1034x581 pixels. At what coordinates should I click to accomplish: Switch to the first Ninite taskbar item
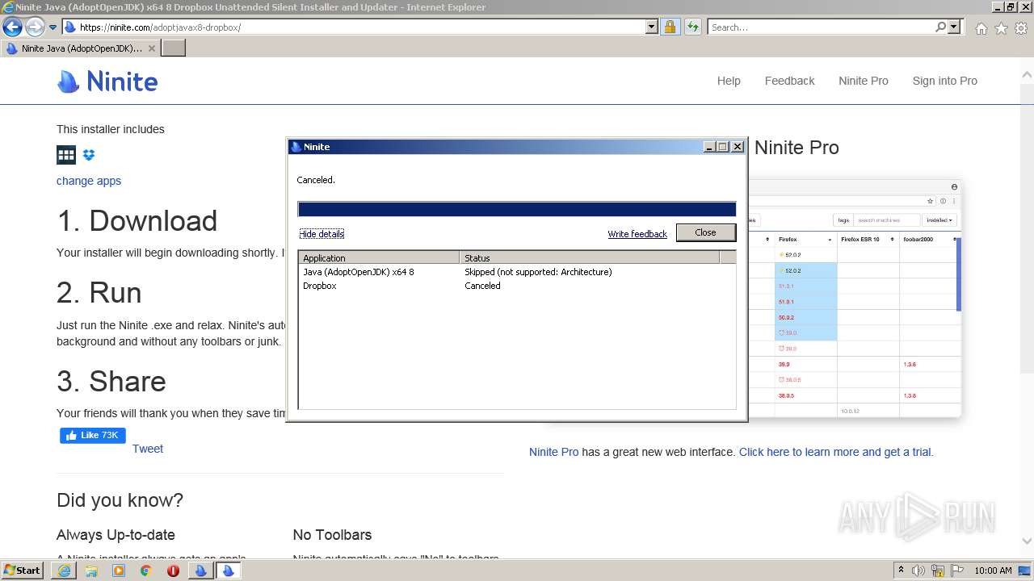point(200,571)
